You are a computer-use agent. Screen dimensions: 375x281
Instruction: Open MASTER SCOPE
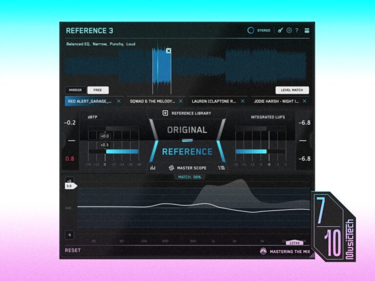tap(191, 168)
